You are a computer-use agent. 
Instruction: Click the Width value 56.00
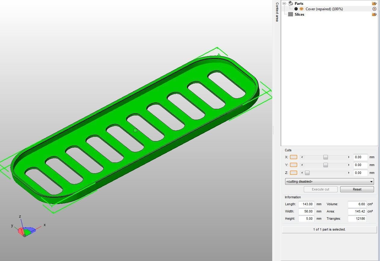(x=306, y=211)
